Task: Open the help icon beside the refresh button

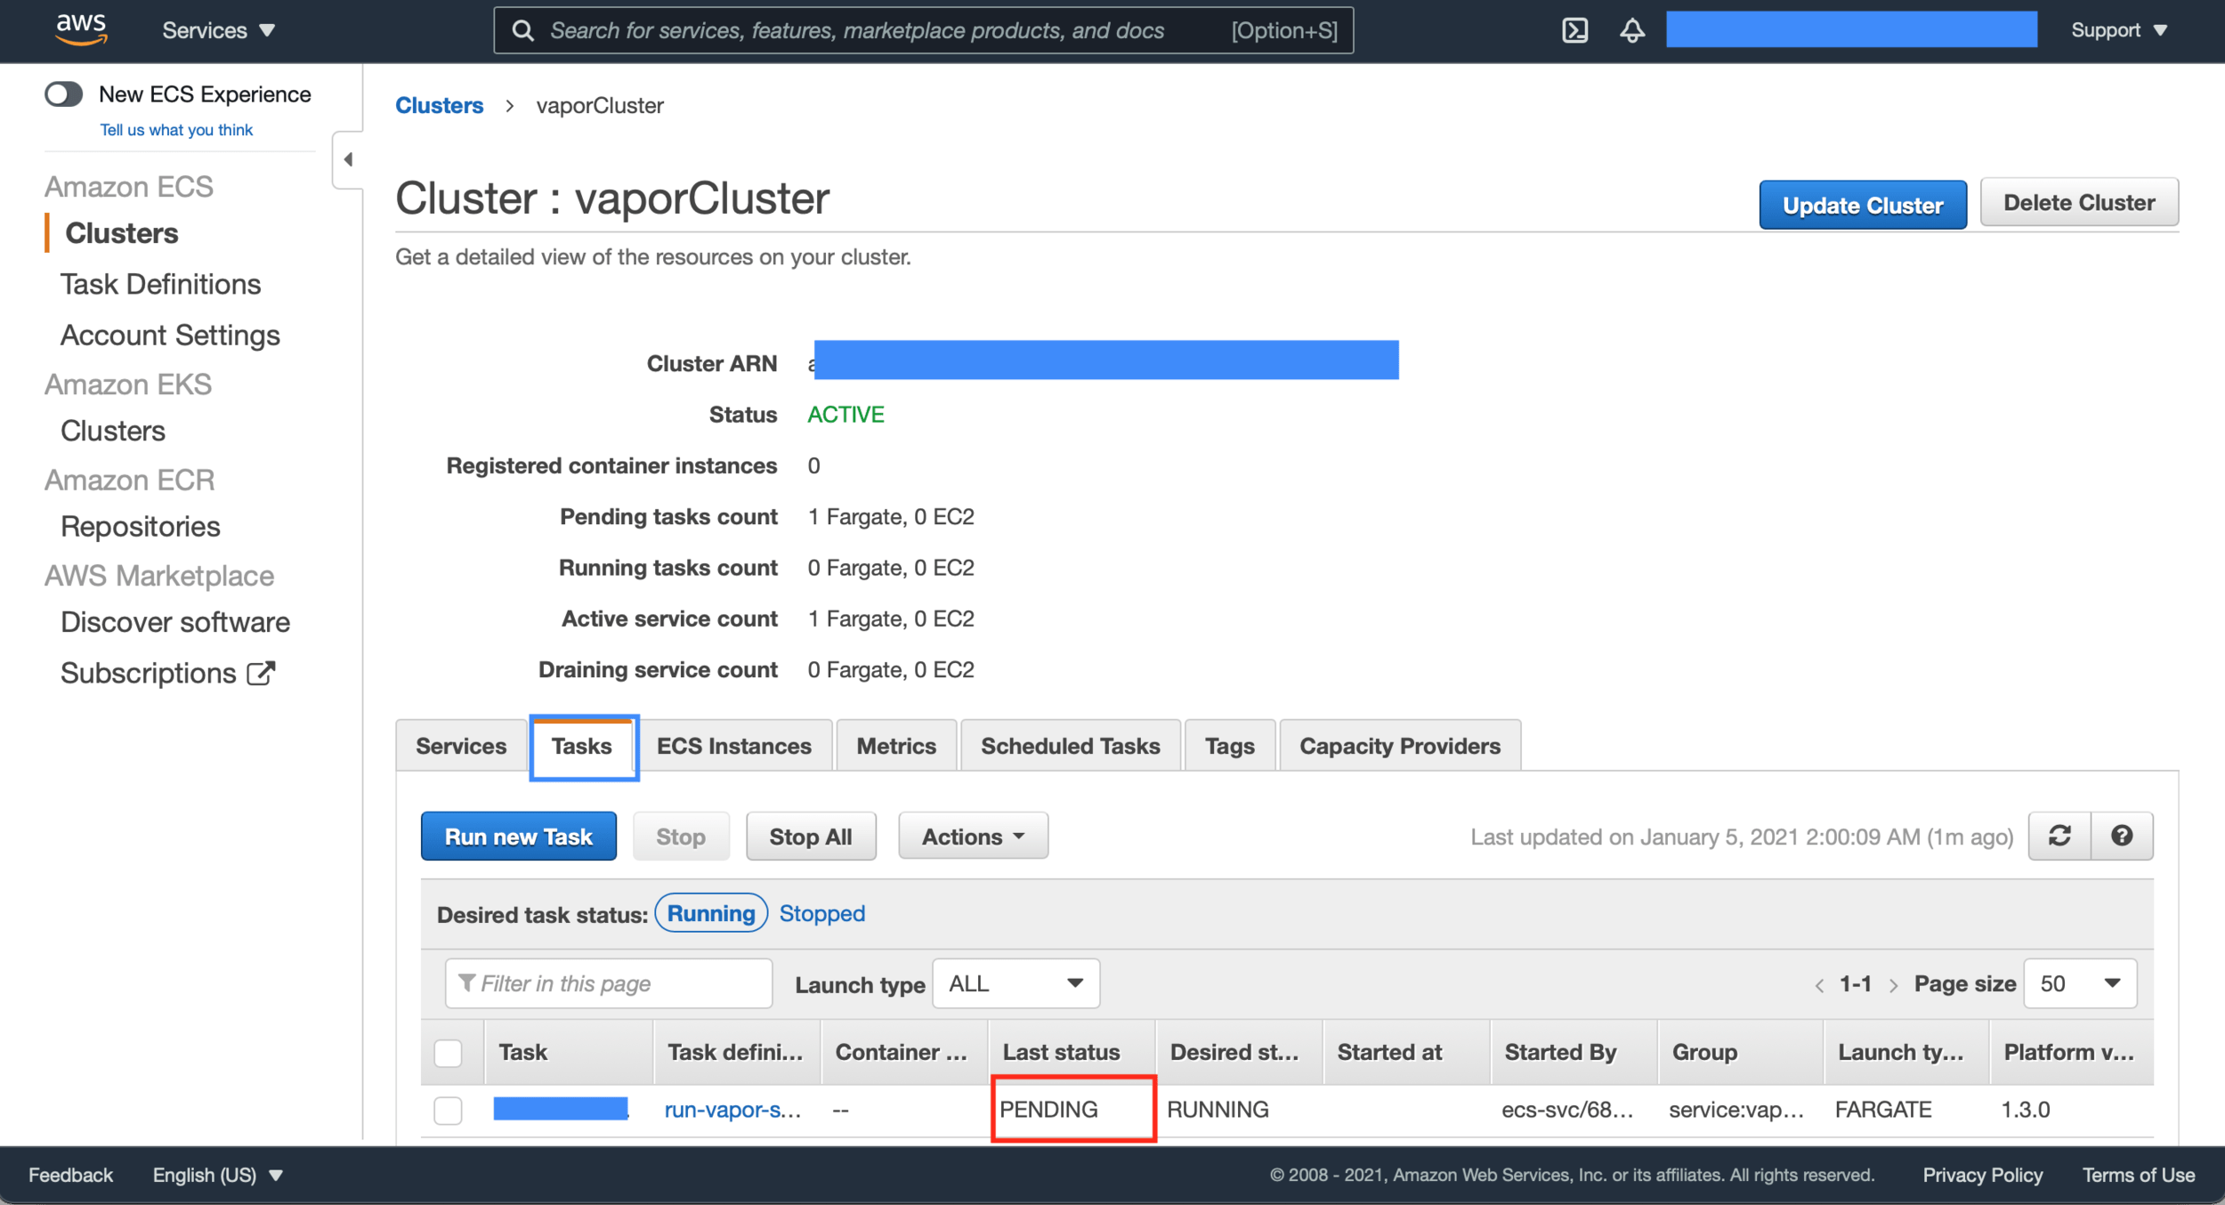Action: (2123, 836)
